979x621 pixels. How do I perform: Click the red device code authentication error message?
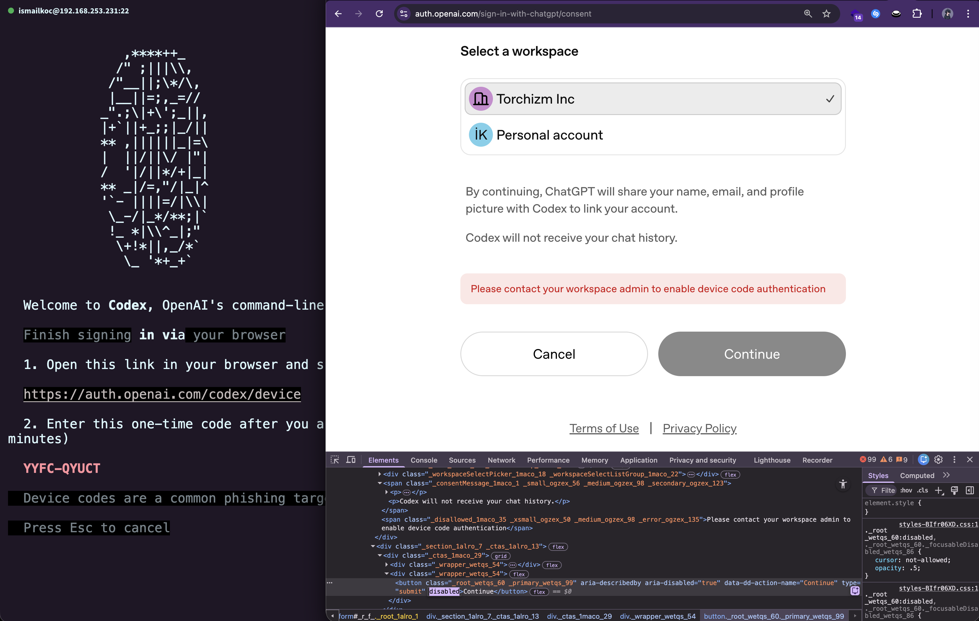[653, 289]
